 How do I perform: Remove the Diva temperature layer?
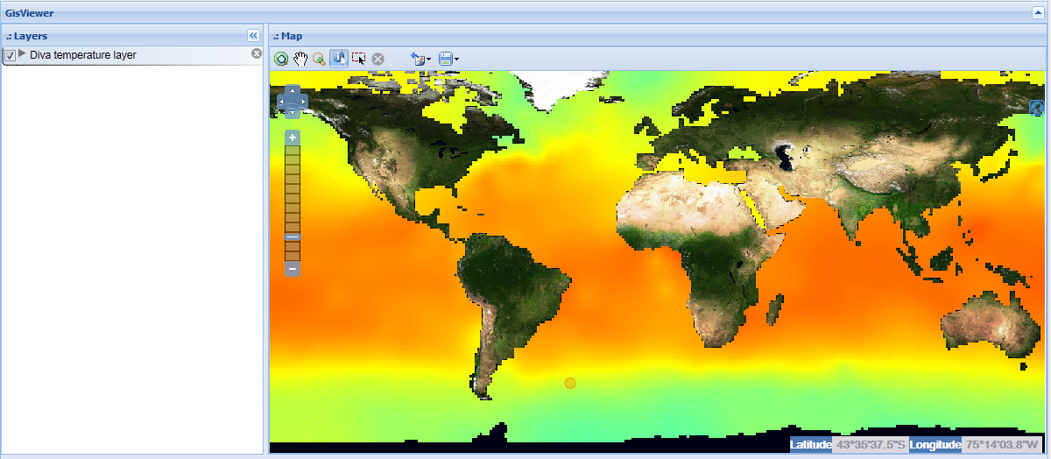point(257,53)
